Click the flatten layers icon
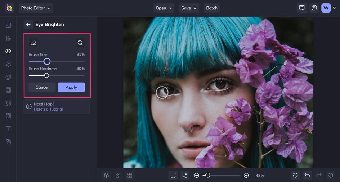Viewport: 340px width, 182px height. tap(118, 175)
